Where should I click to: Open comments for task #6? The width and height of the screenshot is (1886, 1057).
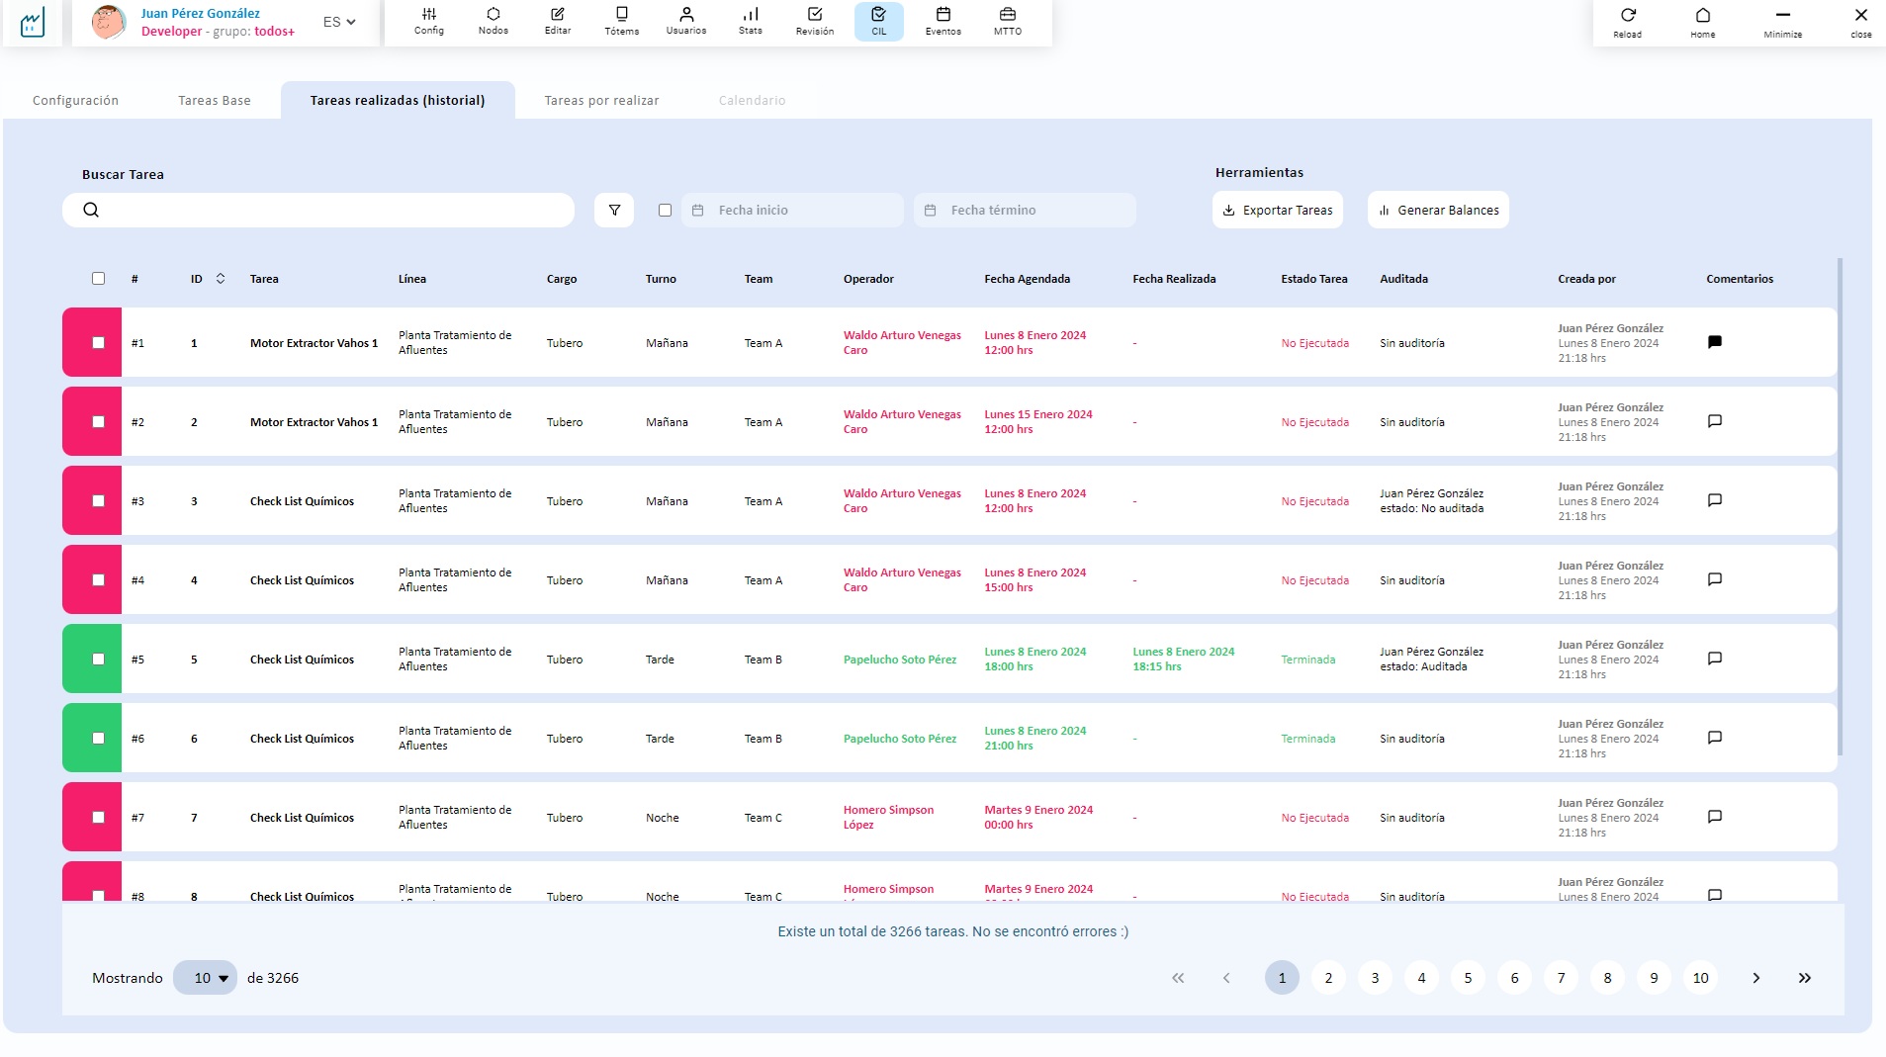(1715, 738)
